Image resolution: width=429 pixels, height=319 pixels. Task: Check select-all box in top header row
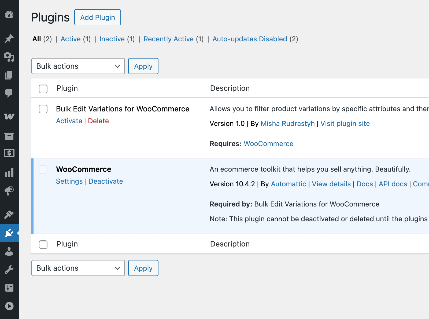[x=43, y=89]
